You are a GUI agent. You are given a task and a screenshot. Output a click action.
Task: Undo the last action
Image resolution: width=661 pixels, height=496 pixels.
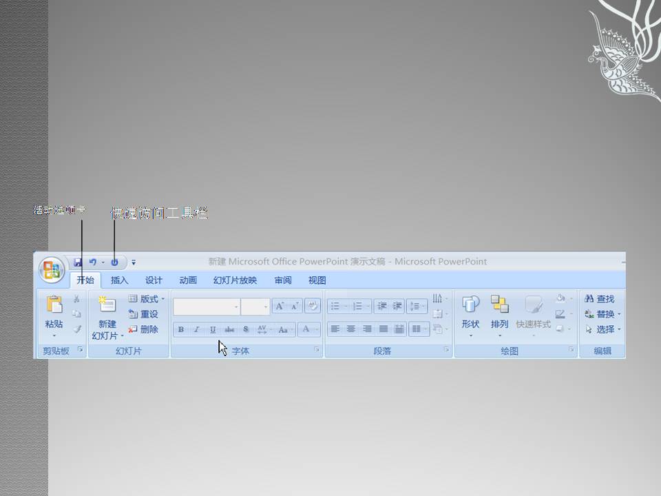[x=92, y=262]
